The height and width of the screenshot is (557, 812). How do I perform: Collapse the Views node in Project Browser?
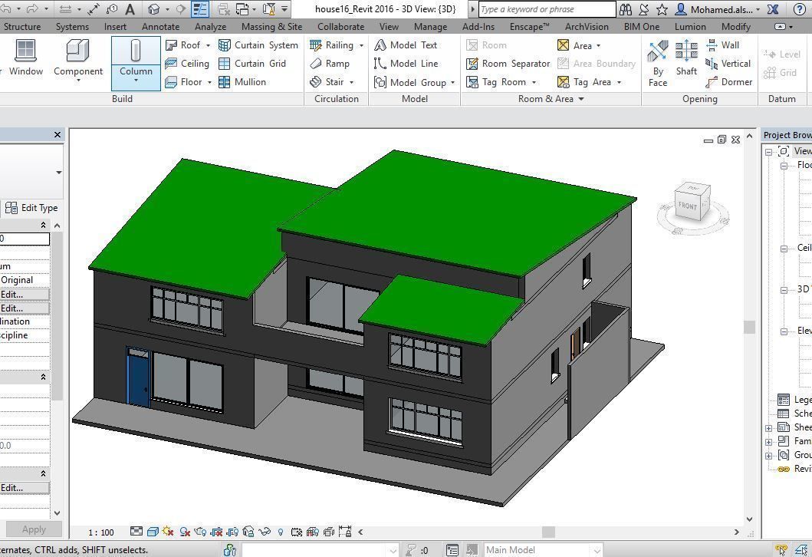[769, 152]
